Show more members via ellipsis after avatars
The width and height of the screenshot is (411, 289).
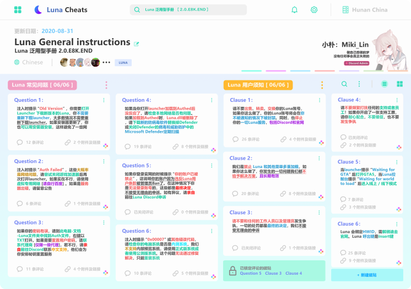(106, 62)
